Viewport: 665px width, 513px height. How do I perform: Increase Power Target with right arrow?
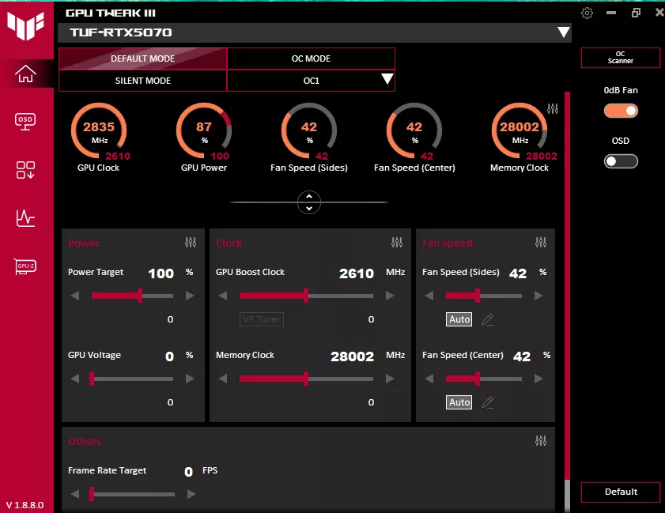(x=190, y=296)
